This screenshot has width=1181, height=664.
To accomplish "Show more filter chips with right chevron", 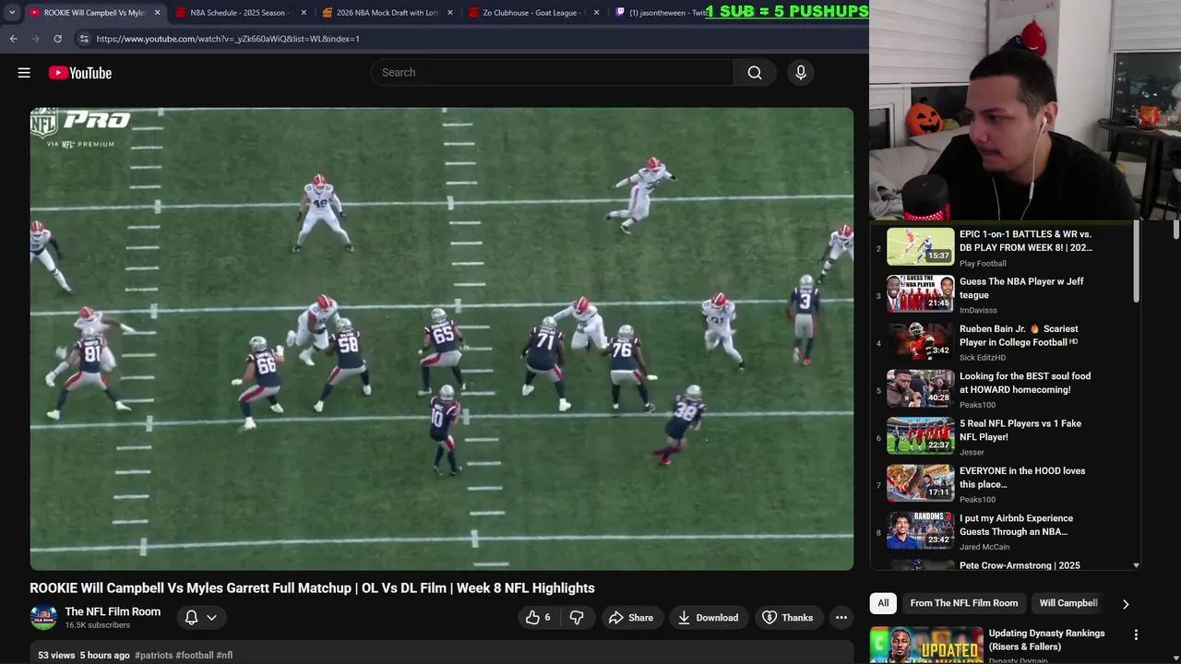I will 1125,604.
